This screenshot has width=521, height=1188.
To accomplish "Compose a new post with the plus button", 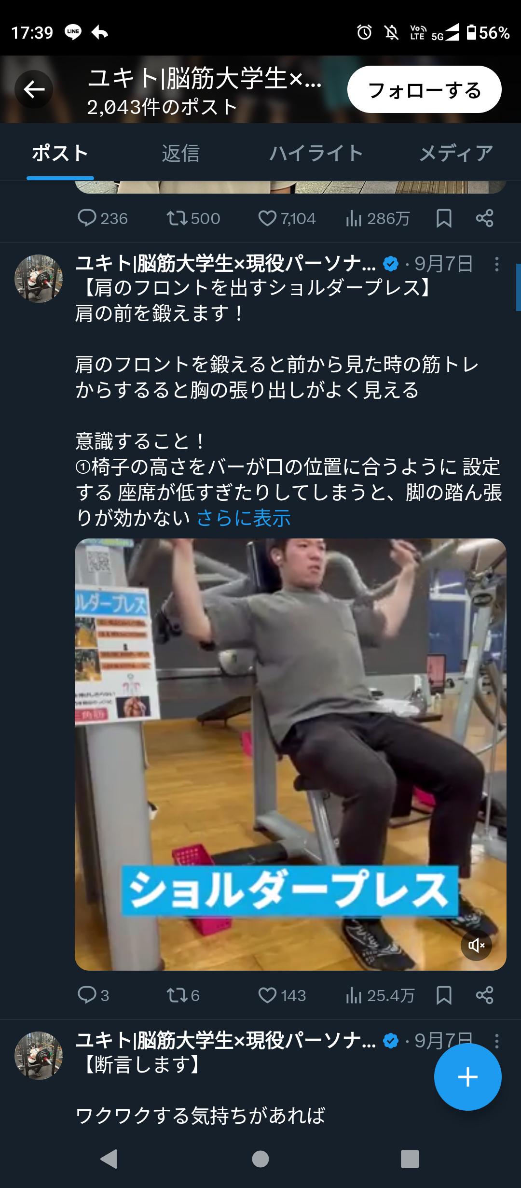I will tap(467, 1077).
